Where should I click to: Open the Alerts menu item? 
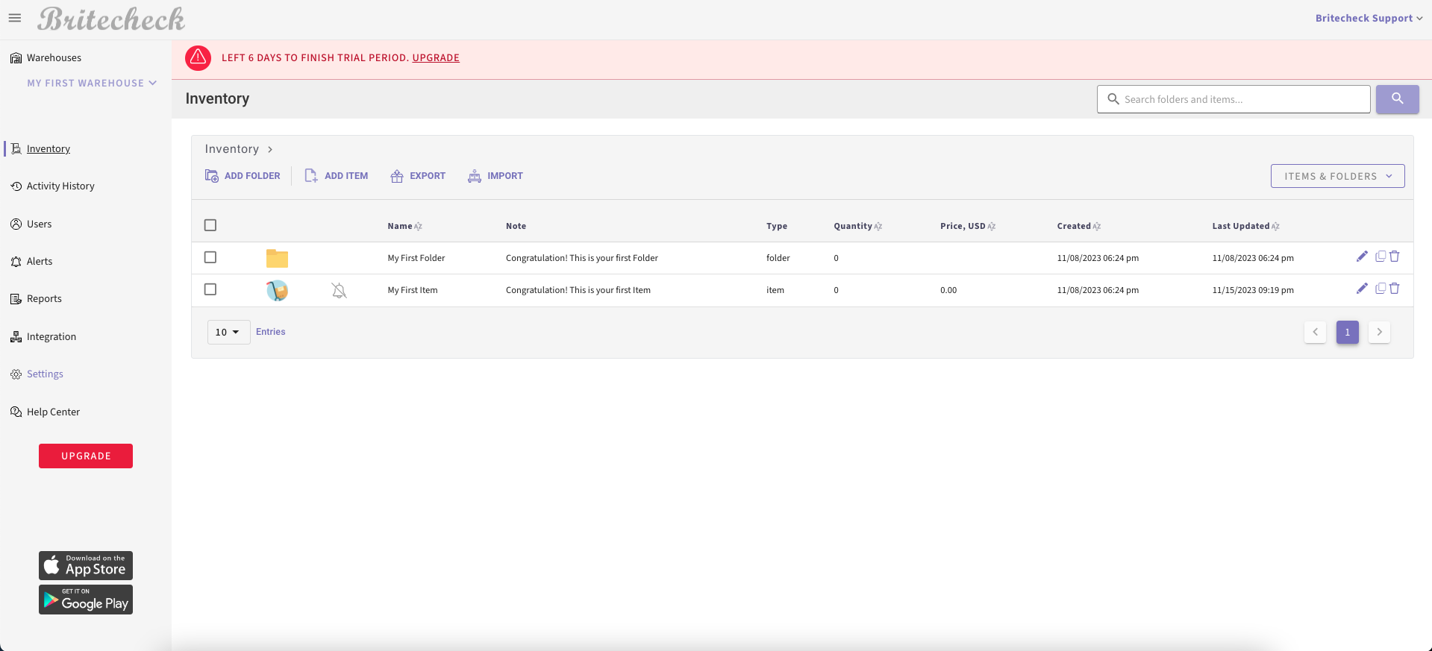point(40,262)
